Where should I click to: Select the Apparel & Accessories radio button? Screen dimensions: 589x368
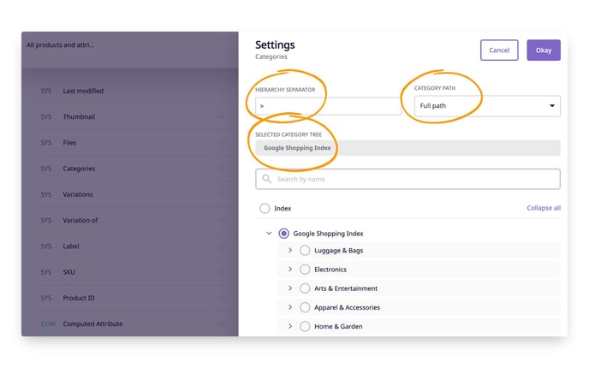coord(305,307)
